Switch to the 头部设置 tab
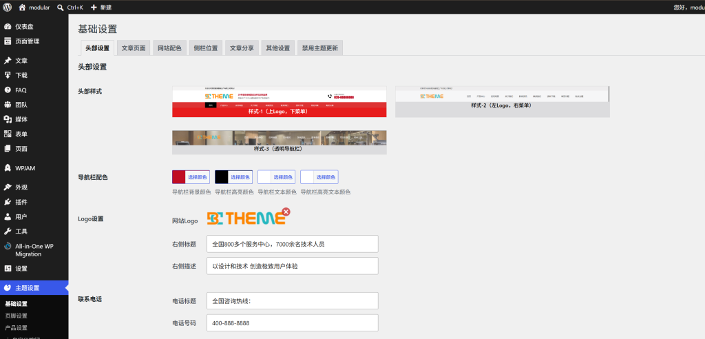Viewport: 705px width, 339px height. click(97, 48)
